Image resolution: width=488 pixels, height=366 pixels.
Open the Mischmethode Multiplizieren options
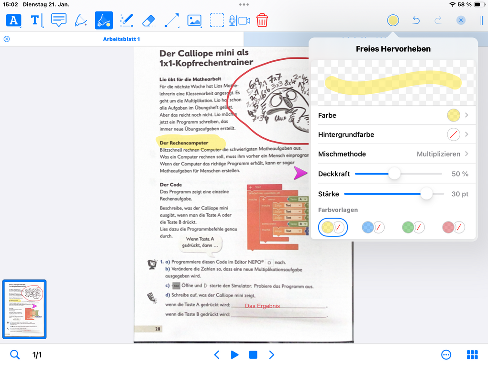pos(393,154)
